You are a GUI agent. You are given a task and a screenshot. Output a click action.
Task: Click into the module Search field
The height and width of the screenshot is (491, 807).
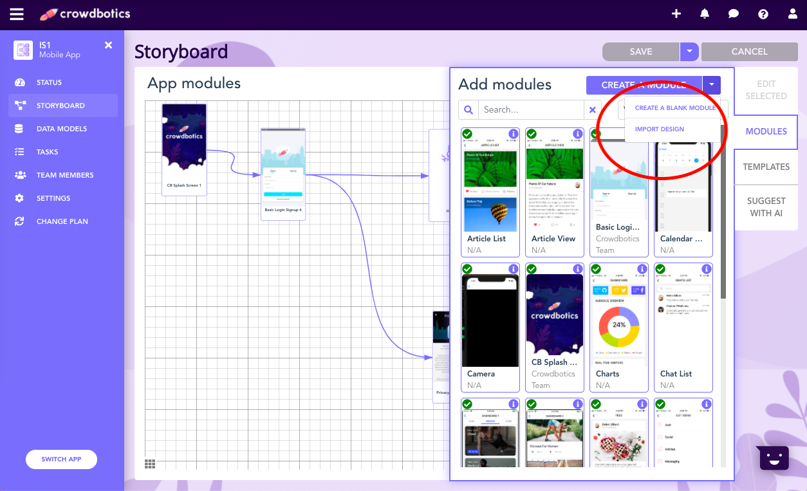pos(531,109)
